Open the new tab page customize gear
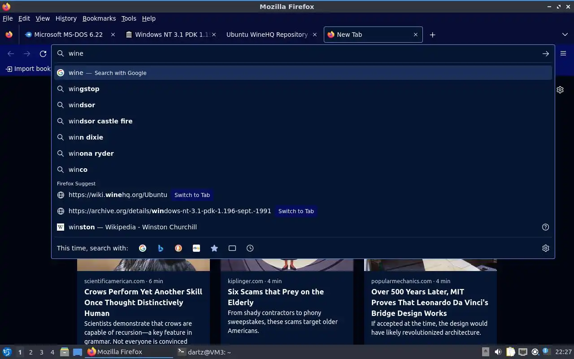 tap(560, 90)
